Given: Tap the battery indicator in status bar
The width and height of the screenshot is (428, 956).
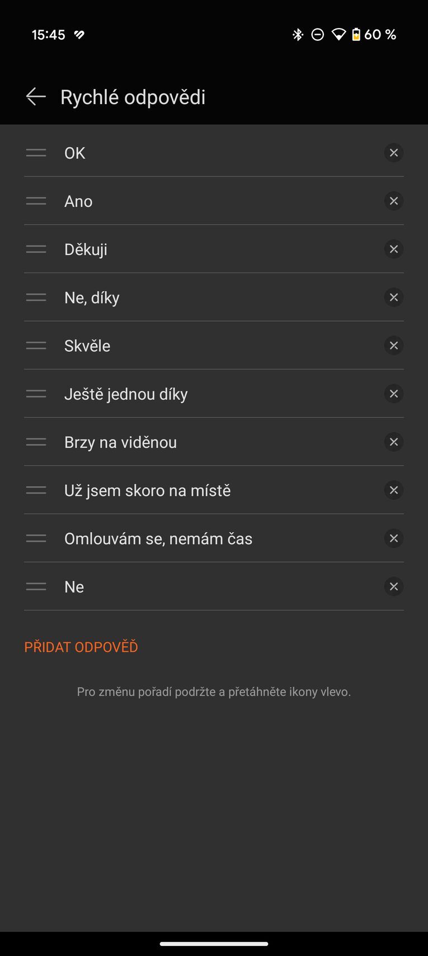Looking at the screenshot, I should pos(356,35).
